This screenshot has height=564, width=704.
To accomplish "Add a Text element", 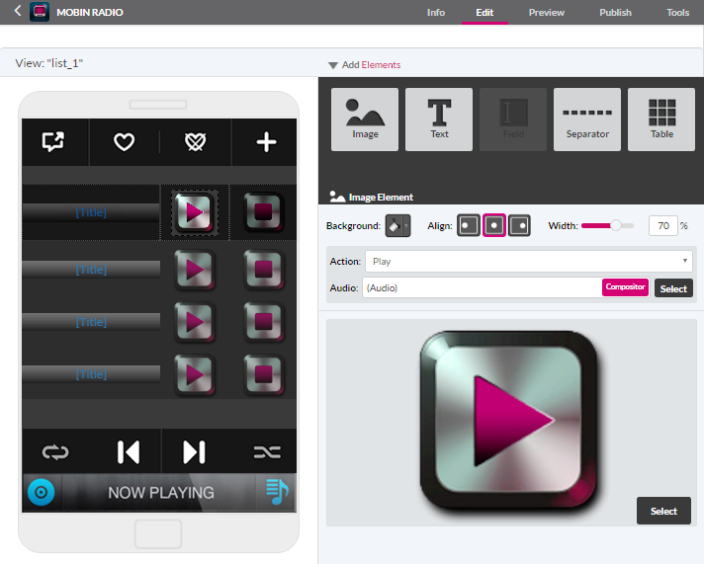I will click(x=439, y=120).
